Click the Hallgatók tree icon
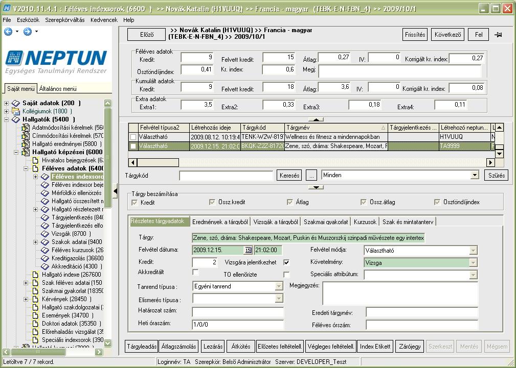Screen dimensions: 516x368 16,119
